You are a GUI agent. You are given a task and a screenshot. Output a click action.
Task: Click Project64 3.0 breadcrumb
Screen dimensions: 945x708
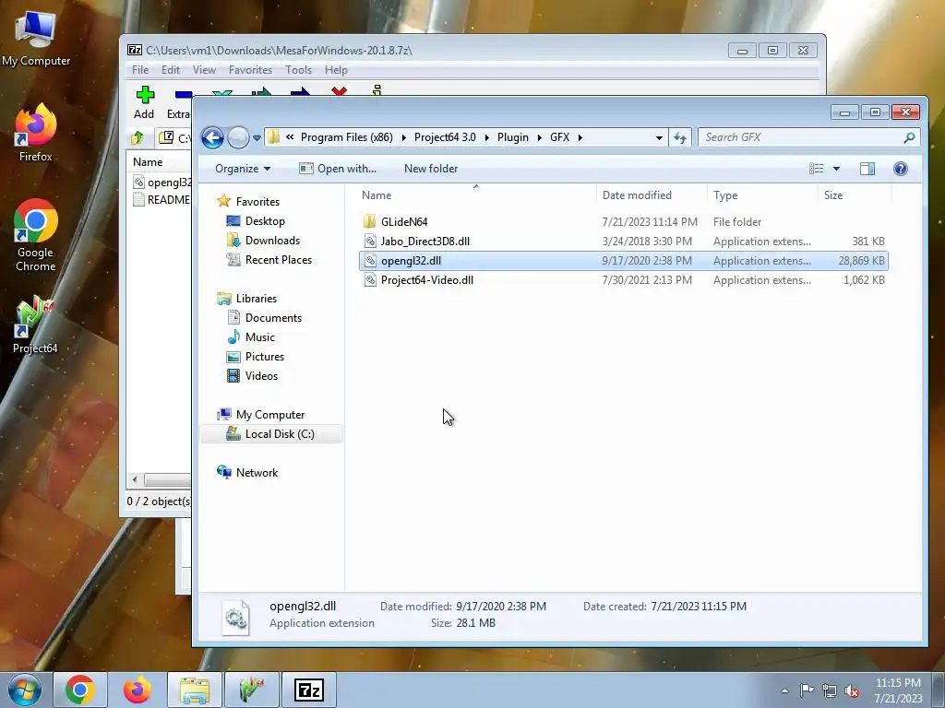[x=445, y=137]
